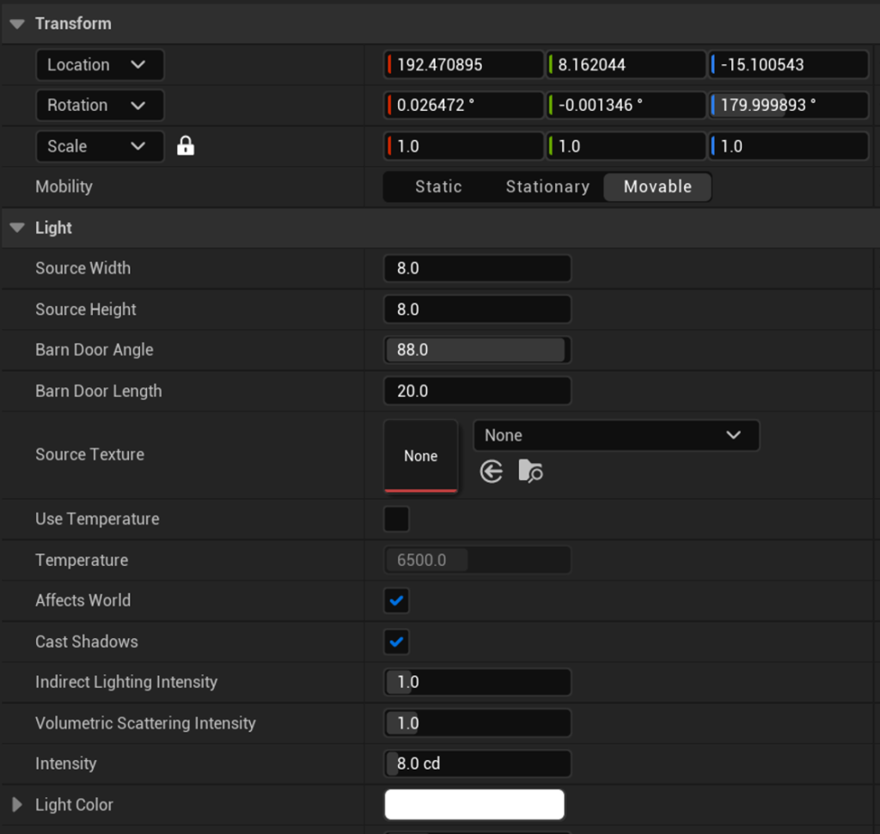Click the Barn Door Angle slider field
This screenshot has width=880, height=834.
(477, 350)
